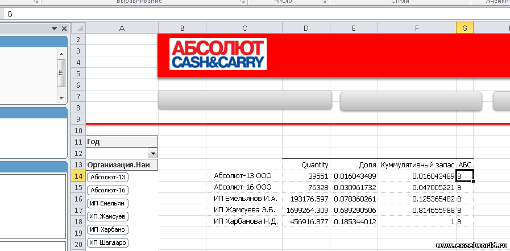
Task: Click the pane list scroll-down arrow
Action: point(61,98)
